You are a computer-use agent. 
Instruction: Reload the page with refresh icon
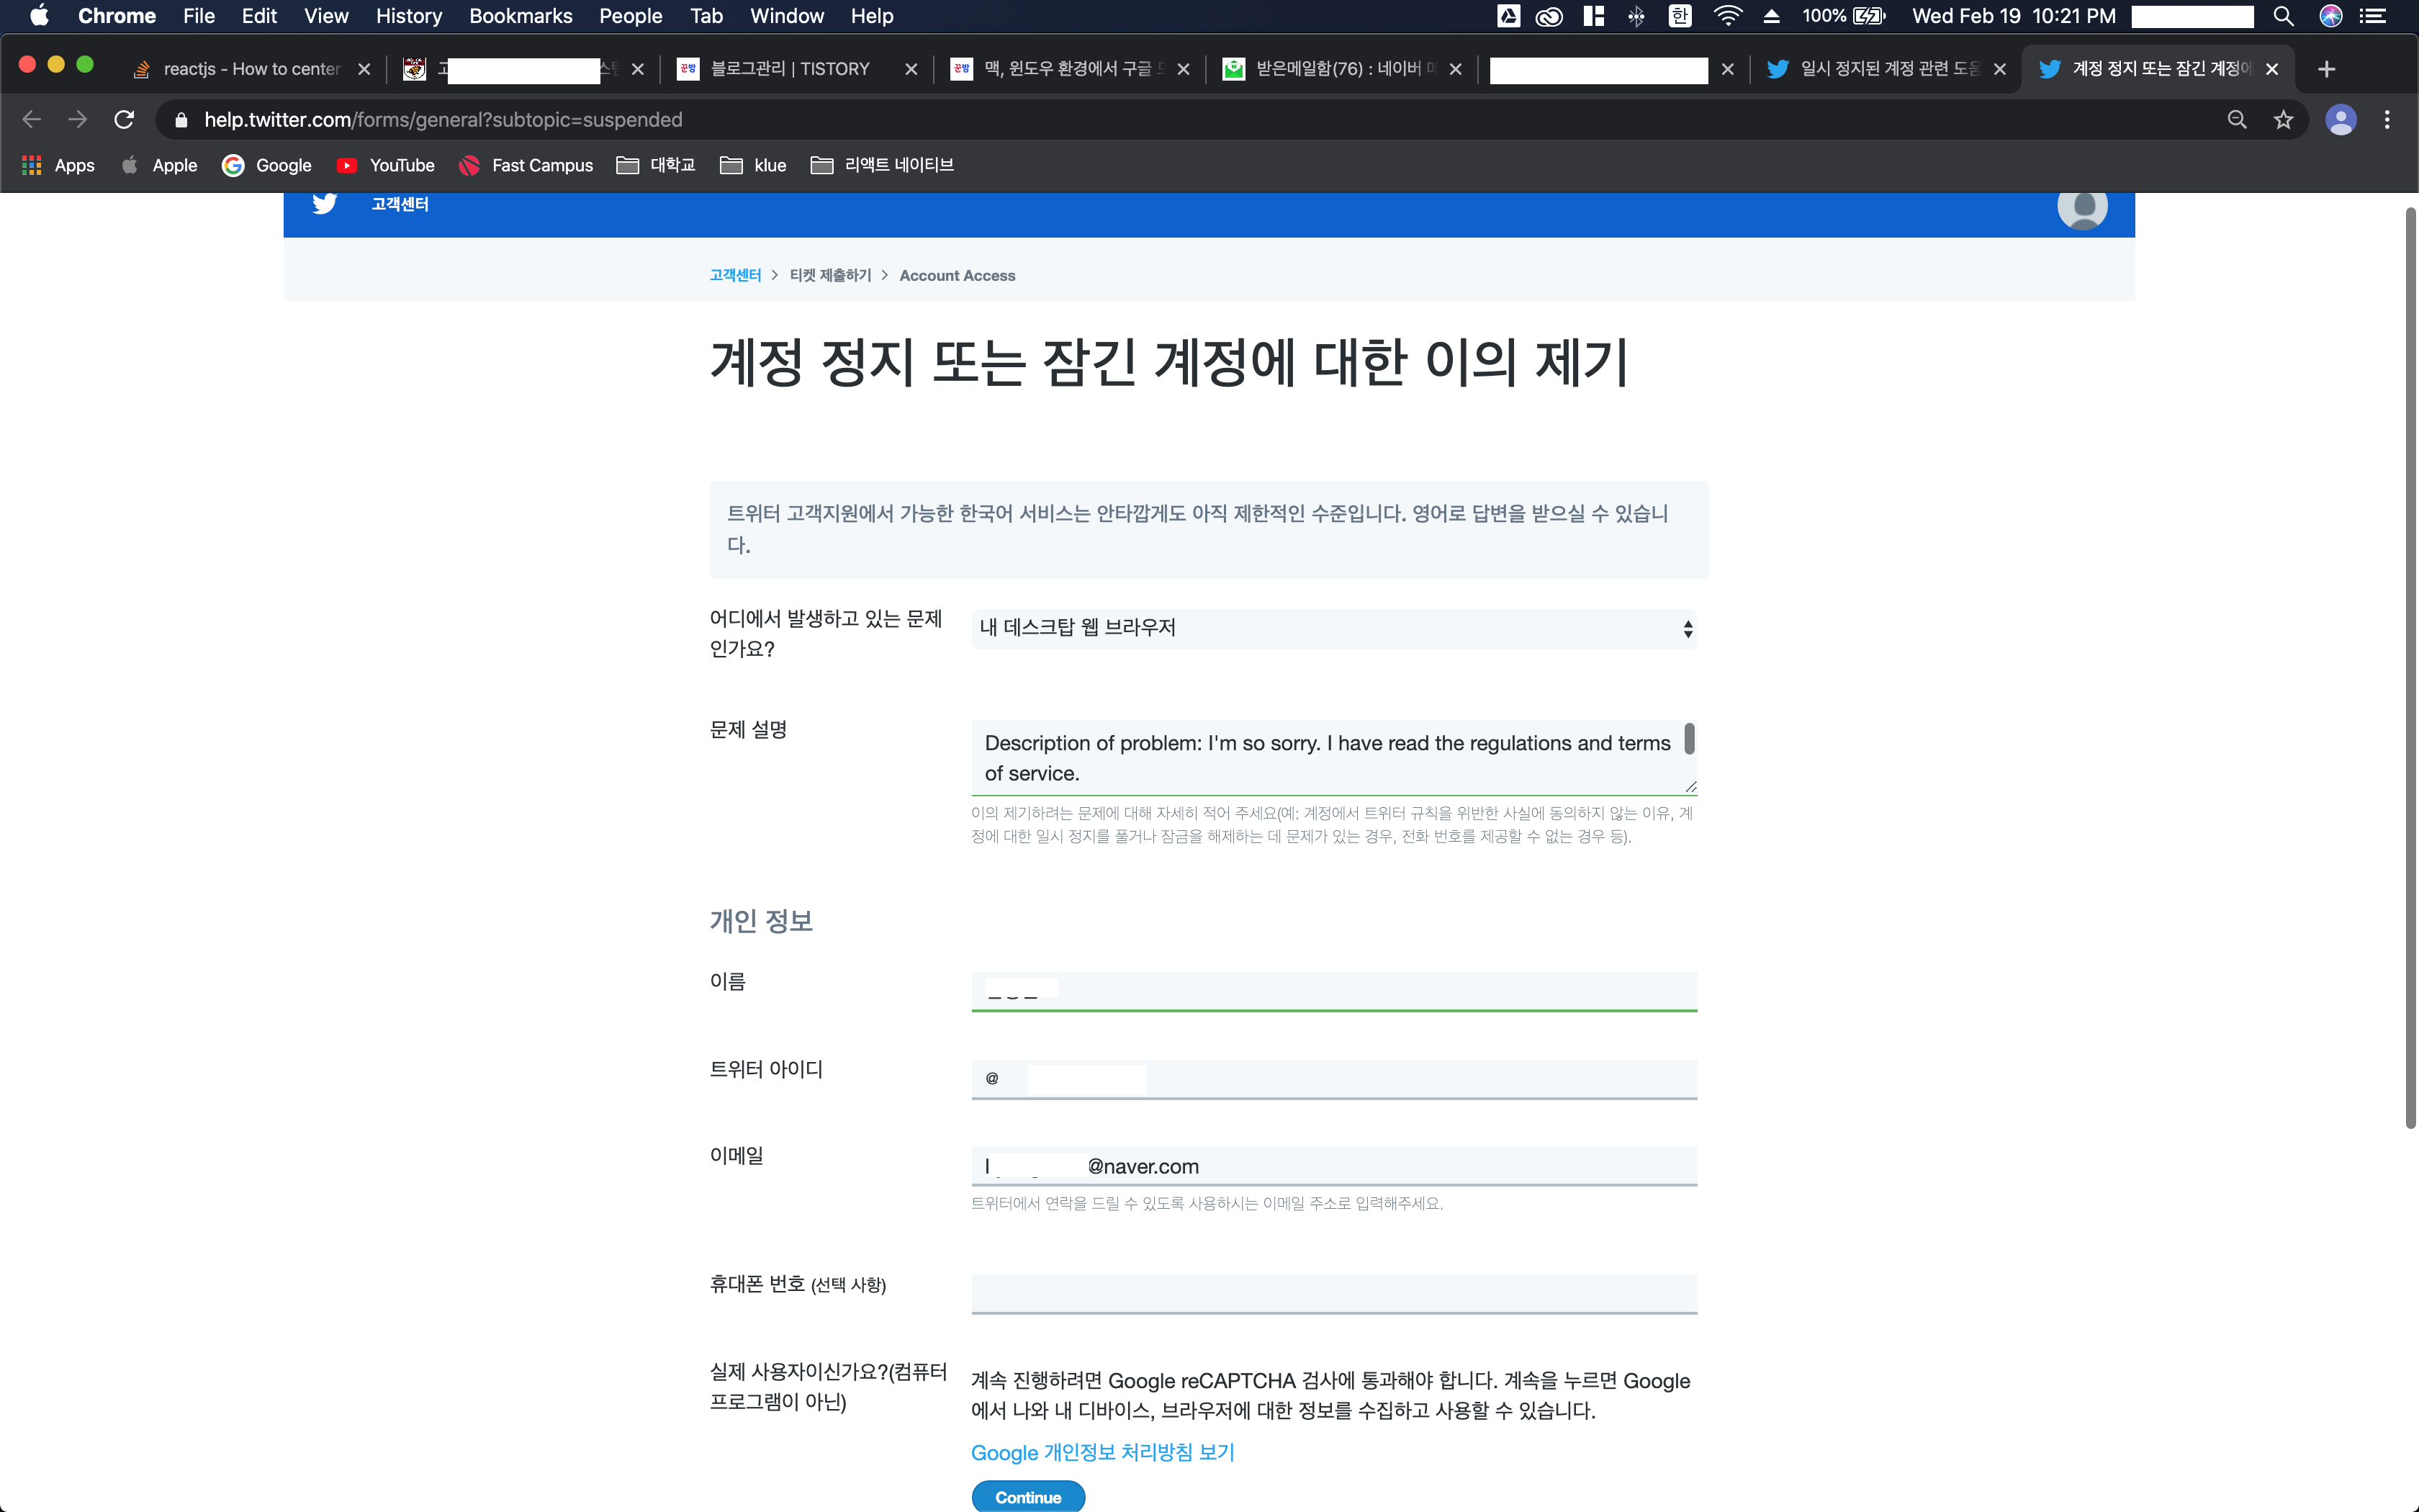pos(124,120)
